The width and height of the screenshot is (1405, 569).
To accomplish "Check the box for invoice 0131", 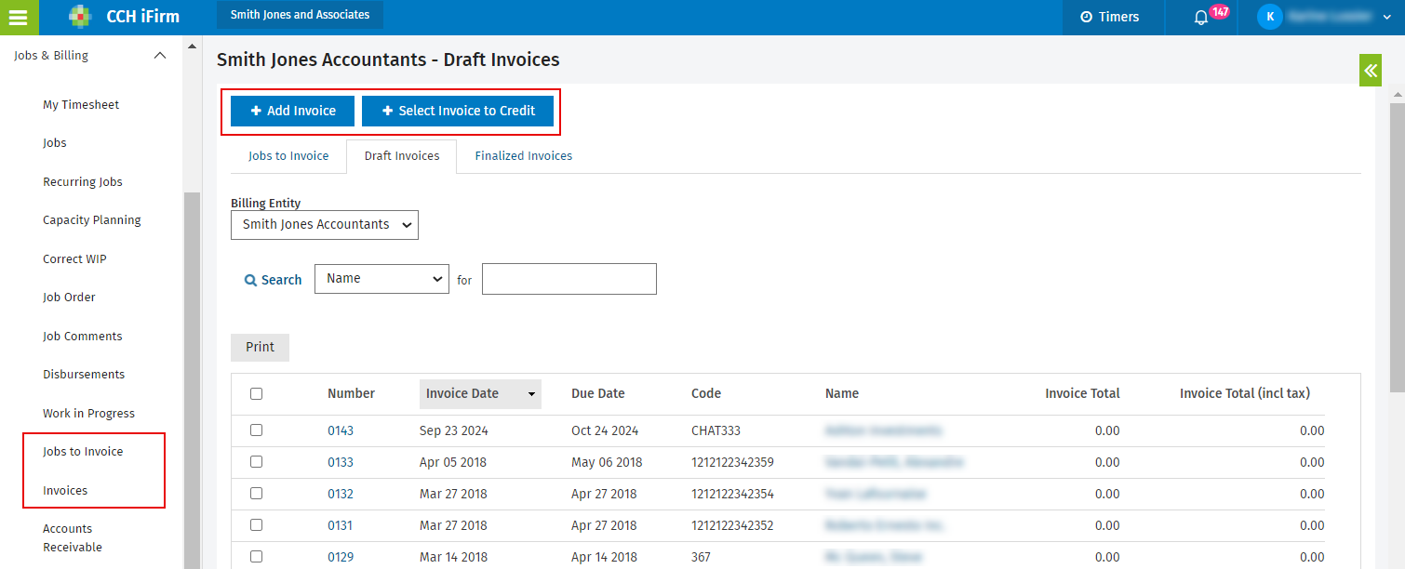I will pyautogui.click(x=256, y=525).
